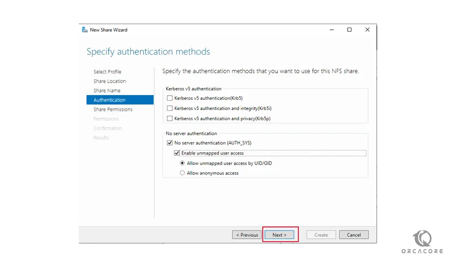Click the < Previous button
The height and width of the screenshot is (267, 456).
point(247,235)
